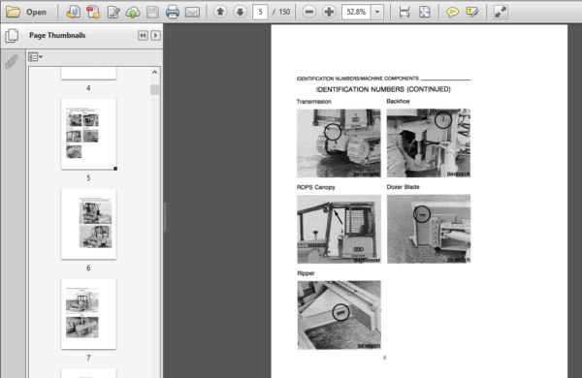Open thumbnail options menu dropdown
The image size is (582, 378).
[35, 57]
